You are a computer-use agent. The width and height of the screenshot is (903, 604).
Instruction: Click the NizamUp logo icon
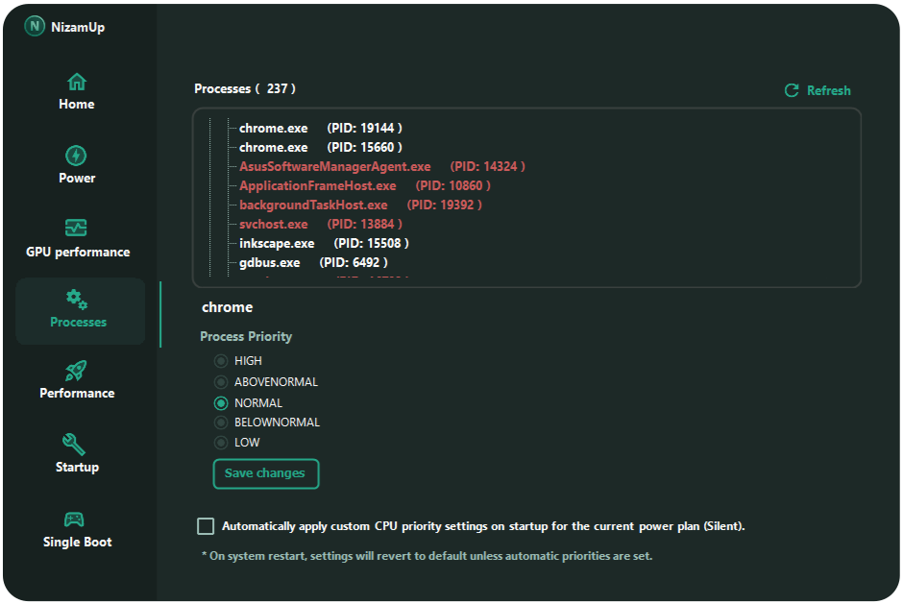pos(36,27)
